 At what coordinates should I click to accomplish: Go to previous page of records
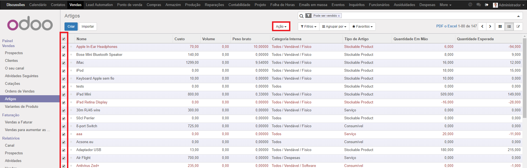point(482,27)
